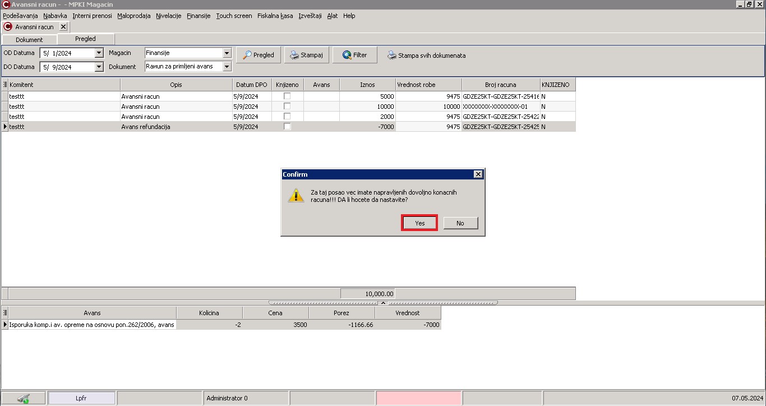Open Podešavanja menu
Screen dimensions: 766x406
[20, 16]
